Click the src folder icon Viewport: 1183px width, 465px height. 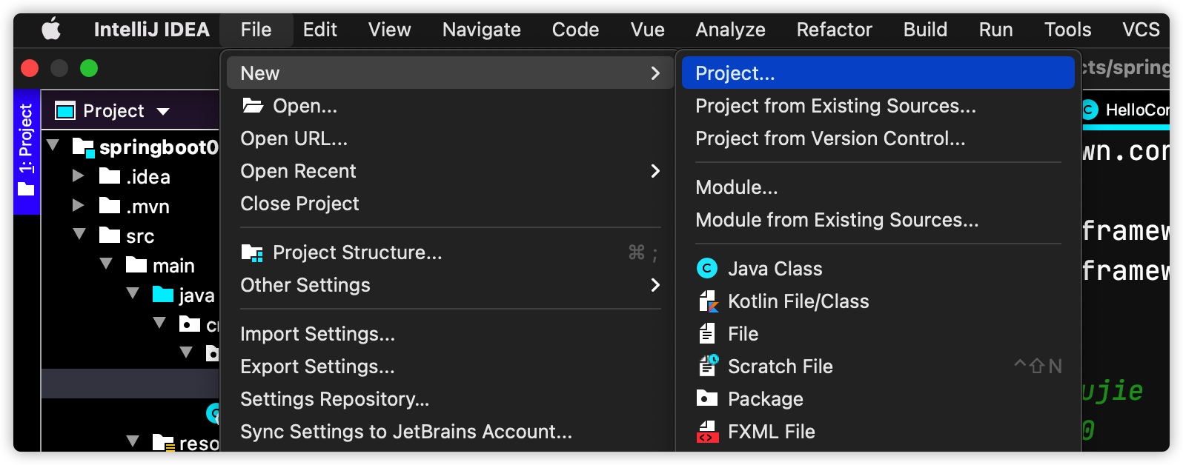click(x=110, y=235)
